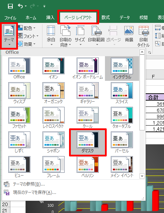164x213 pixels.
Task: Apply the ダマスク theme
Action: point(88,142)
